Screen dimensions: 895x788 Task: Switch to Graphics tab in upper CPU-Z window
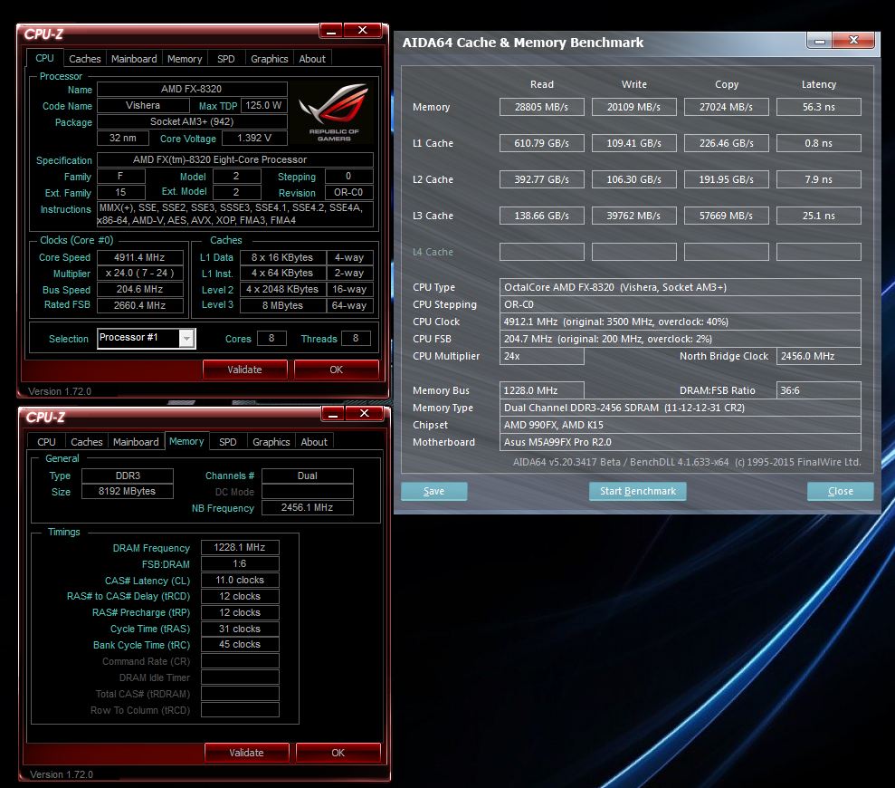270,59
